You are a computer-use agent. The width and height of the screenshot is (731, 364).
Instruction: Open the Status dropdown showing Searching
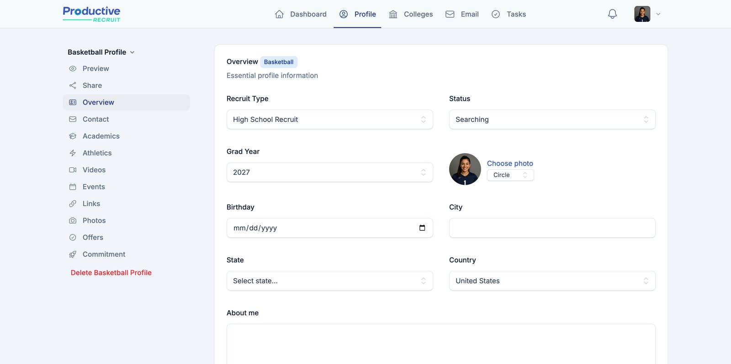[552, 120]
